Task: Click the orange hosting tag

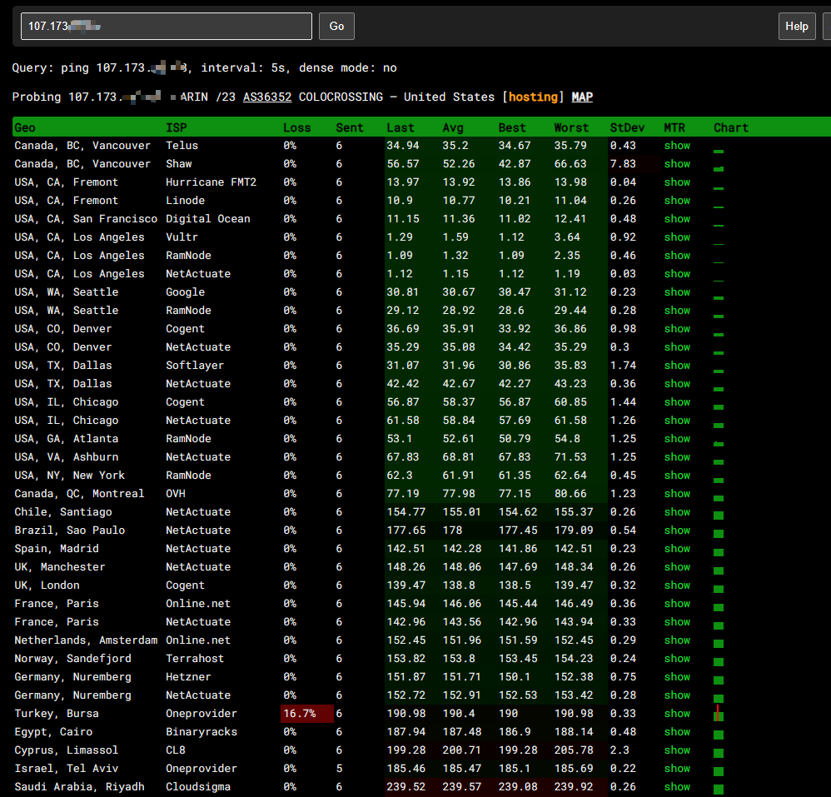Action: [x=533, y=97]
